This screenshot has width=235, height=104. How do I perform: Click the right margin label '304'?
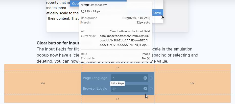[192, 84]
